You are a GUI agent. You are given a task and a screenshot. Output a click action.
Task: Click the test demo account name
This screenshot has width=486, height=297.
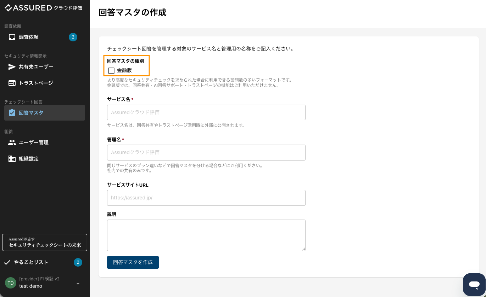[30, 286]
